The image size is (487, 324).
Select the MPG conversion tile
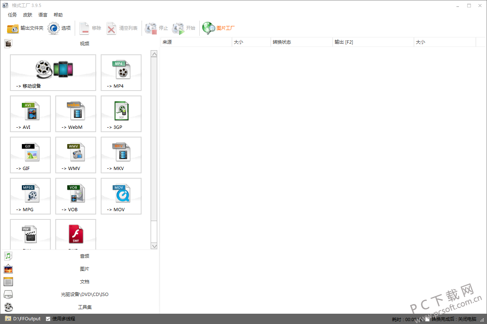click(x=31, y=196)
